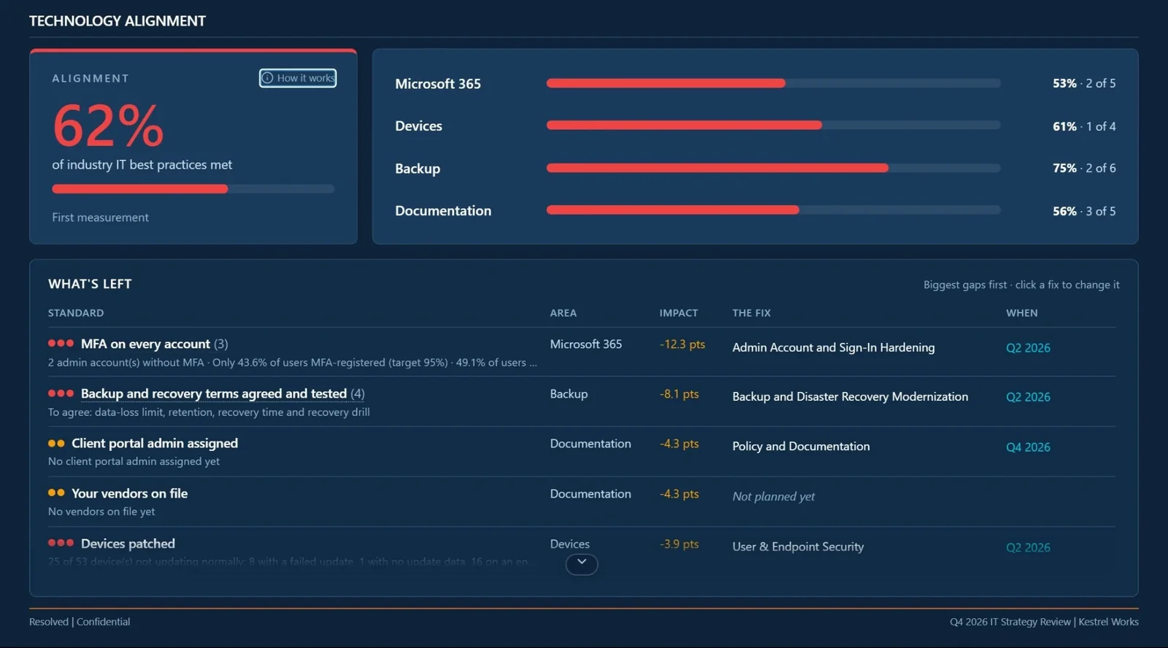This screenshot has width=1168, height=648.
Task: Open the MFA on every account standard
Action: [x=145, y=344]
